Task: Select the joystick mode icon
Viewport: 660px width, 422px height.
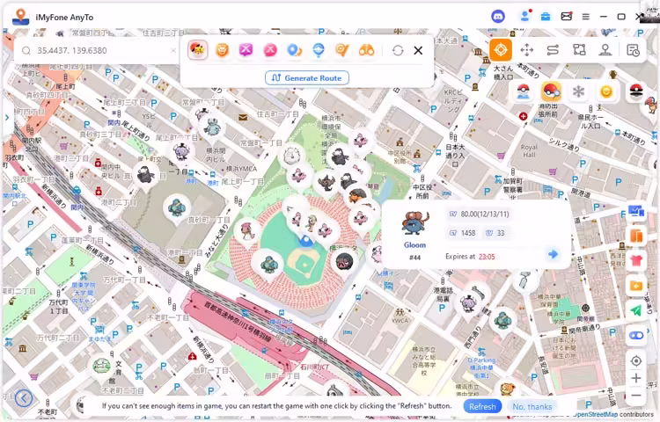Action: pos(605,50)
